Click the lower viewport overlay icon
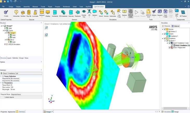190x113 pixels. [46, 35]
